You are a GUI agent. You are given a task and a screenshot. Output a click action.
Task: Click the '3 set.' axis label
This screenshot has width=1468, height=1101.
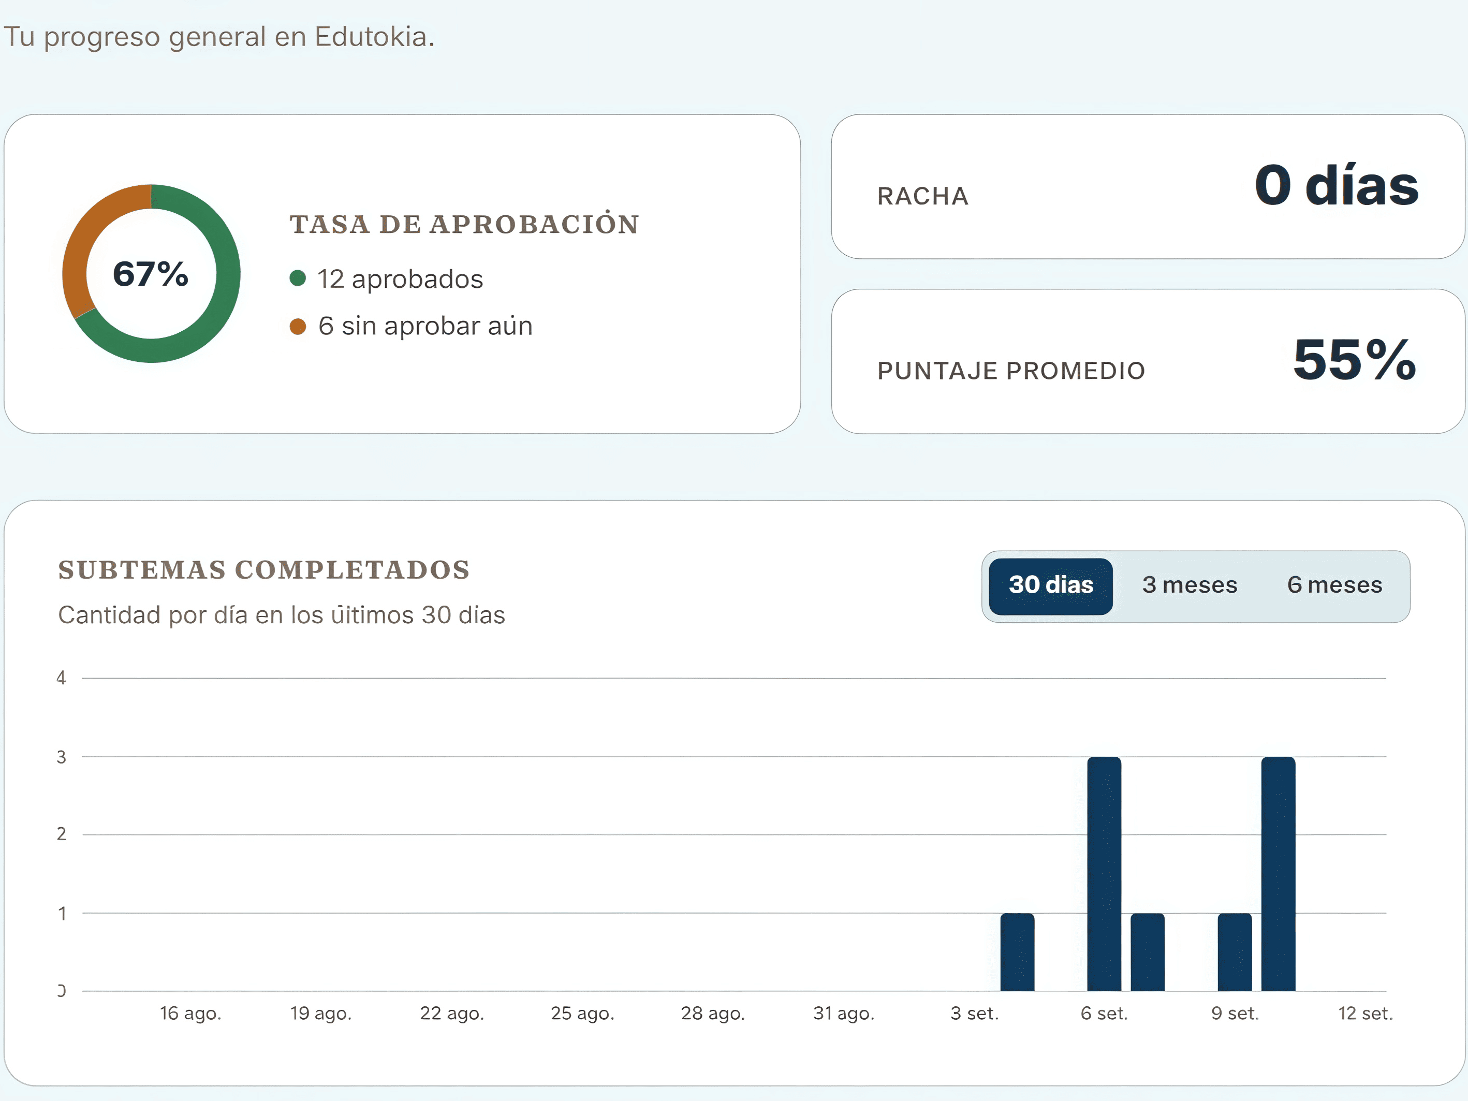pyautogui.click(x=974, y=1014)
